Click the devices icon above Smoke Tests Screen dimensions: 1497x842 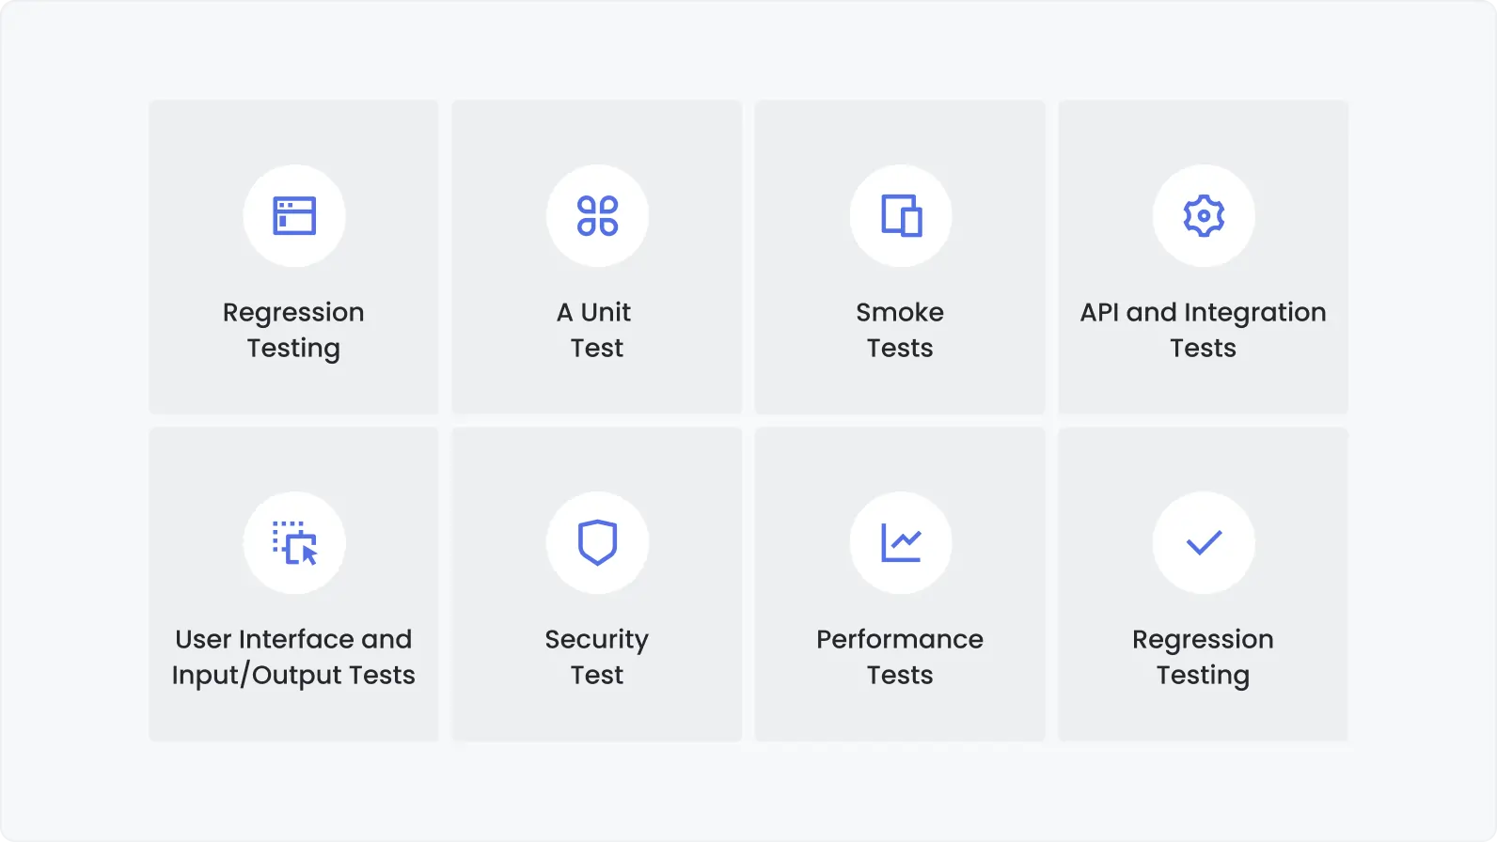coord(901,216)
